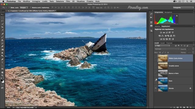Open the Actions panel play icon
This screenshot has width=195, height=109.
pos(151,18)
